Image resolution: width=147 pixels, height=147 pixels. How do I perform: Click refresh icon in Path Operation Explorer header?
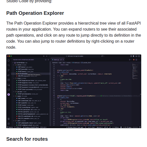pyautogui.click(x=46, y=60)
